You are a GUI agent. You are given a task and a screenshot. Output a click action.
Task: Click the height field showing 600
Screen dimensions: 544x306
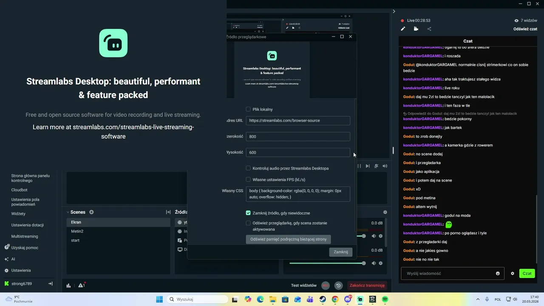[298, 152]
